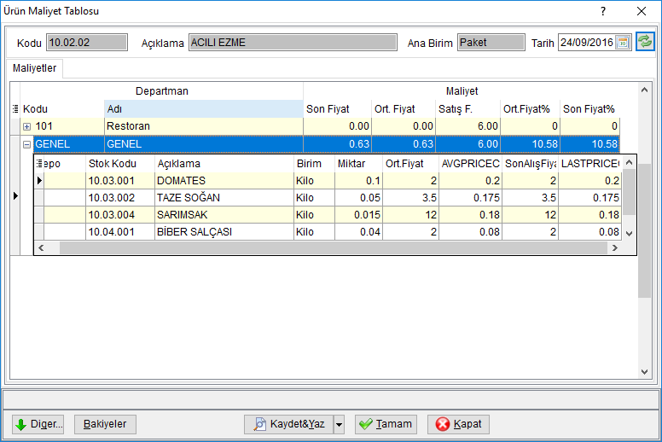
Task: Click the Ana Birim field showing Paket
Action: point(491,43)
